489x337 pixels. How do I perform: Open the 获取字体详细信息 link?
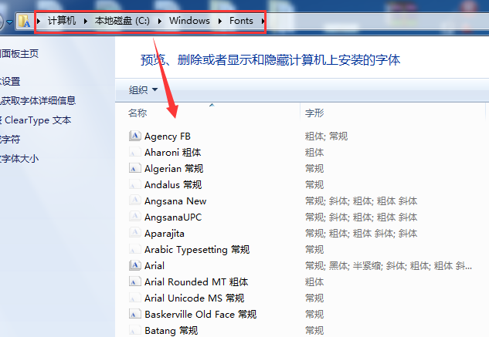point(38,100)
